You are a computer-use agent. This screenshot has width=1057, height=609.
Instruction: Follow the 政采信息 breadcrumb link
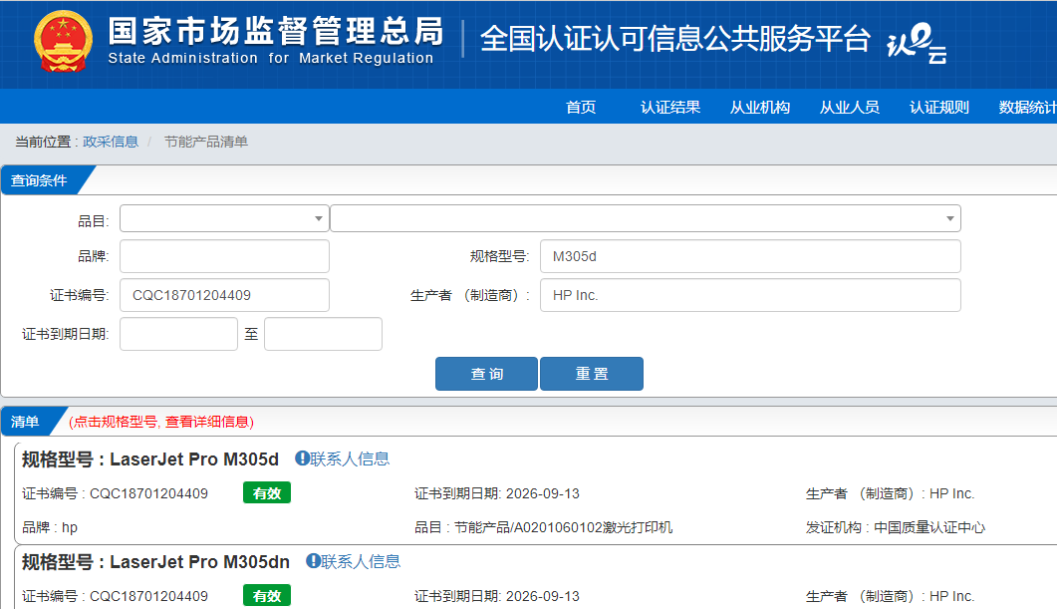click(x=111, y=142)
